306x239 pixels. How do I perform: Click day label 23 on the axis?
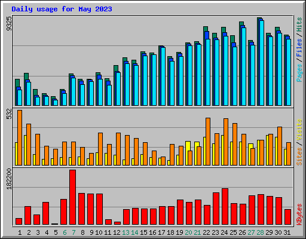(215, 232)
